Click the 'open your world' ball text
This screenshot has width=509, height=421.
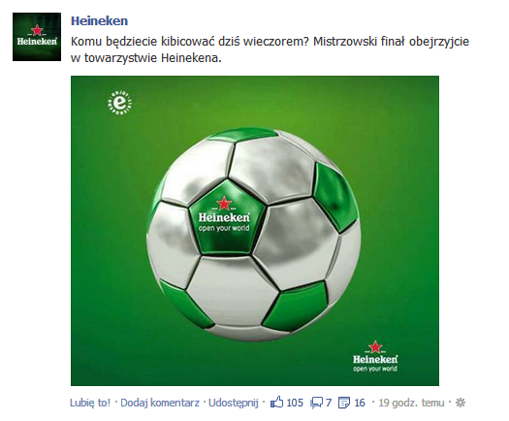pos(224,228)
